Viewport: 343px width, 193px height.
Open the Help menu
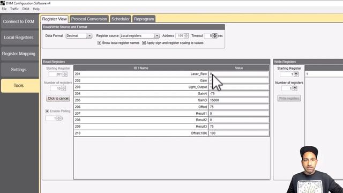(x=36, y=9)
